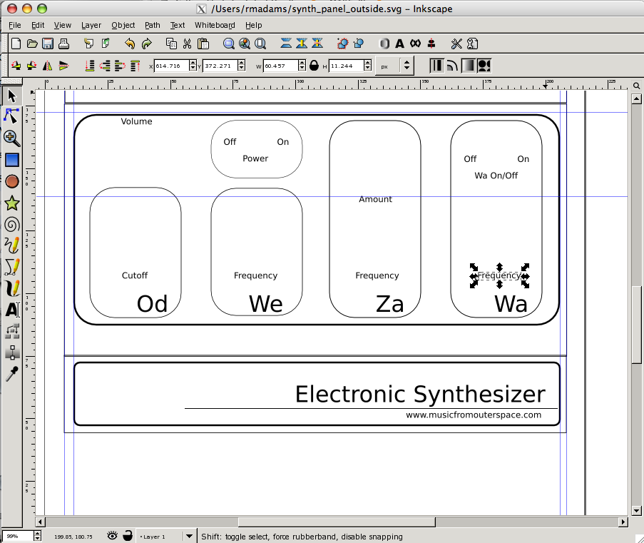Open the px units dropdown

(394, 65)
